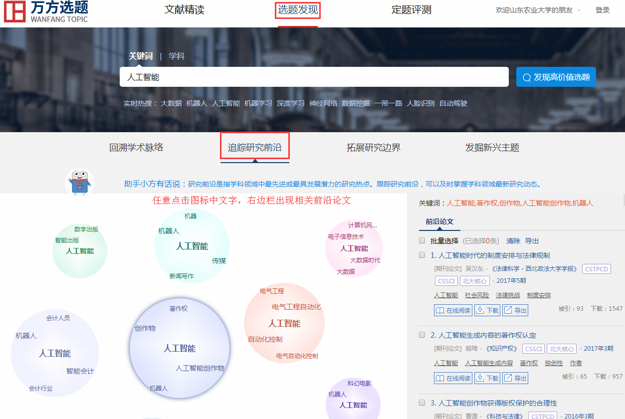Switch search mode to 学科

[x=177, y=56]
